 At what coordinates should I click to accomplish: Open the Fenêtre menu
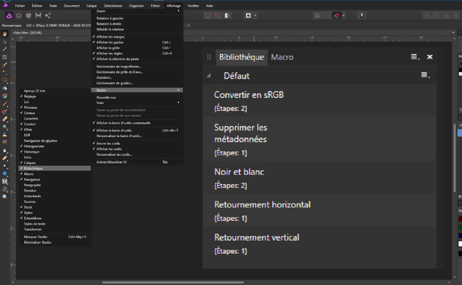[x=193, y=6]
